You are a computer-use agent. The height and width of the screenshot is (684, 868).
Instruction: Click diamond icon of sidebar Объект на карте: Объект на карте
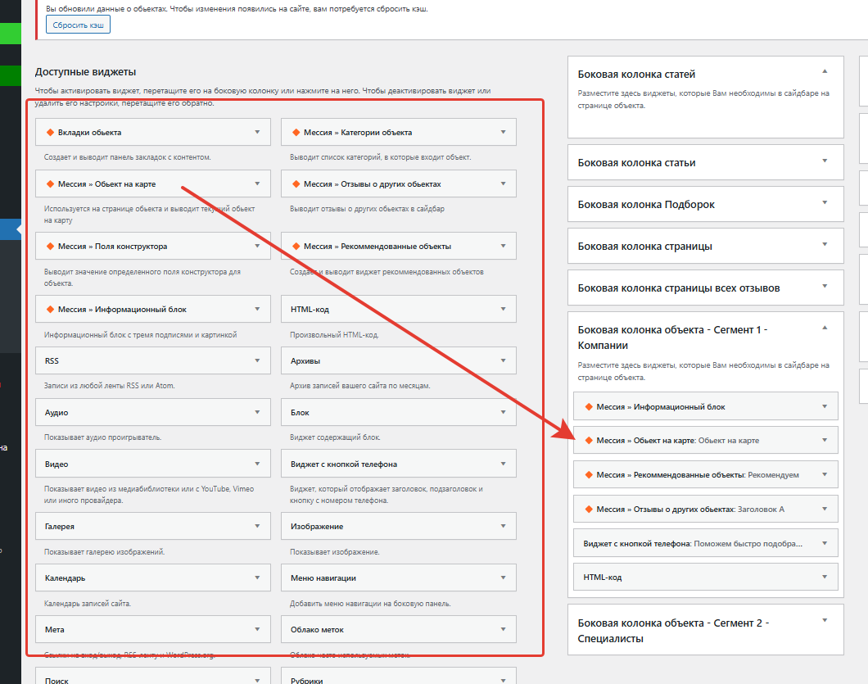click(x=588, y=440)
